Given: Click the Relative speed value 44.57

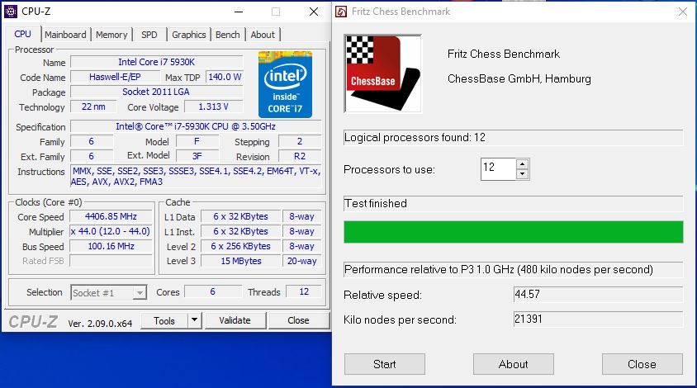Looking at the screenshot, I should point(598,294).
